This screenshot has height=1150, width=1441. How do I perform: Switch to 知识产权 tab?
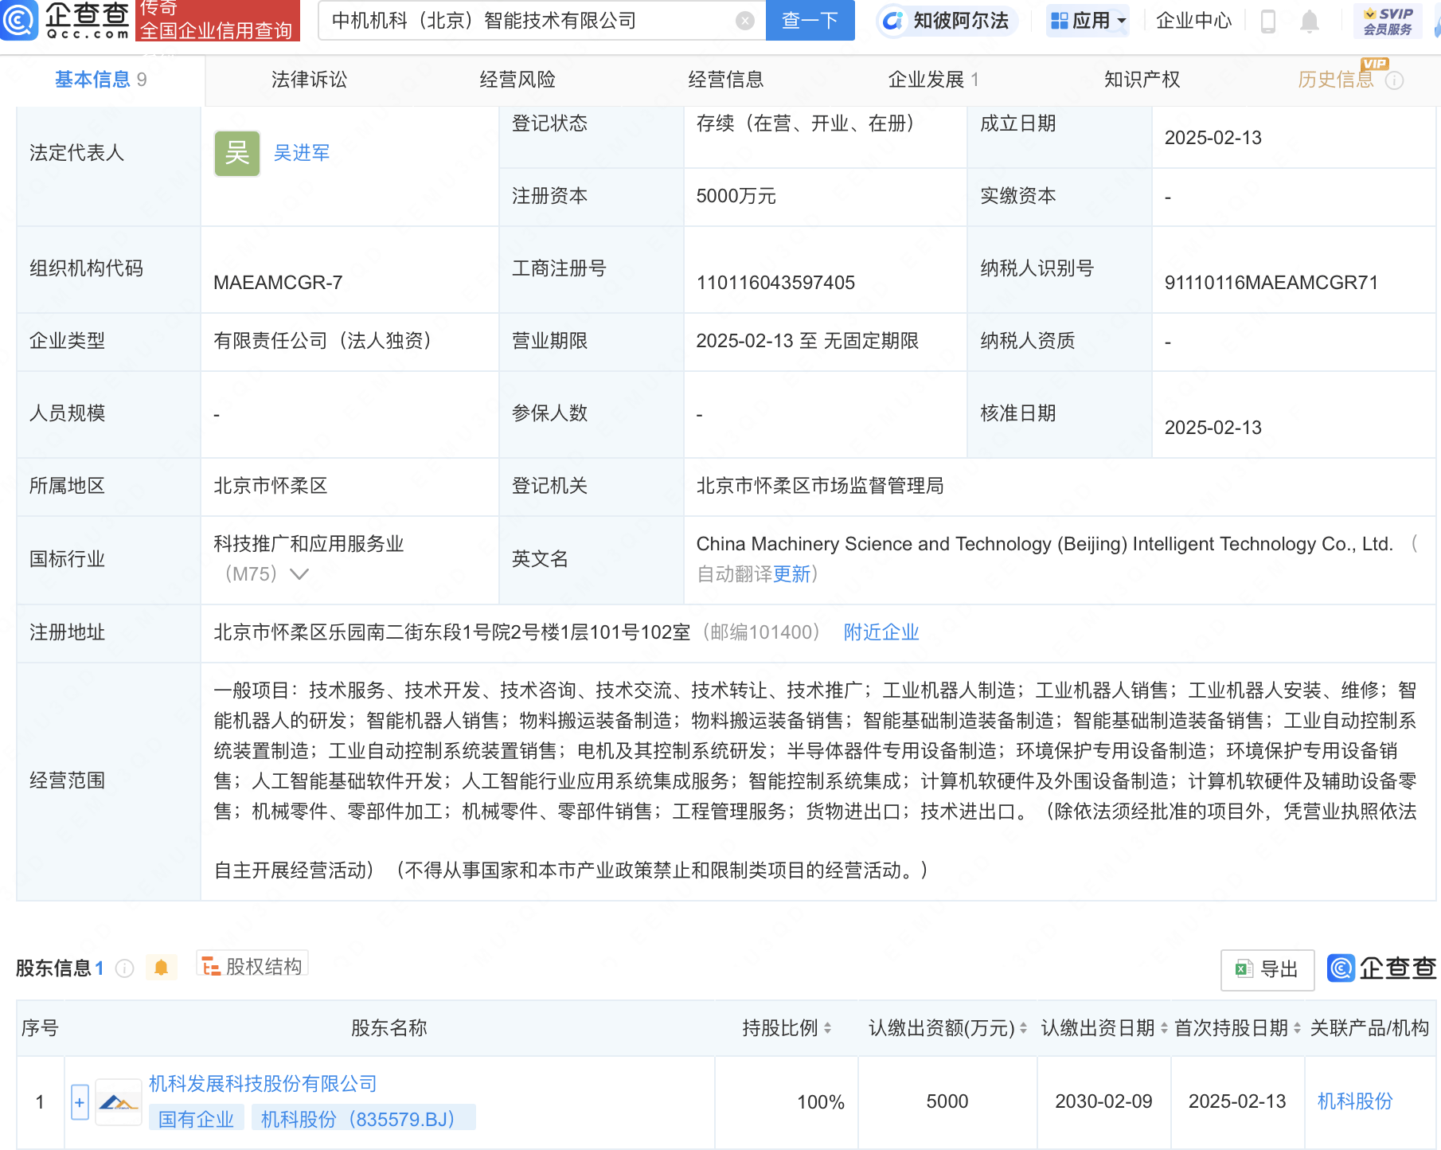coord(1142,80)
